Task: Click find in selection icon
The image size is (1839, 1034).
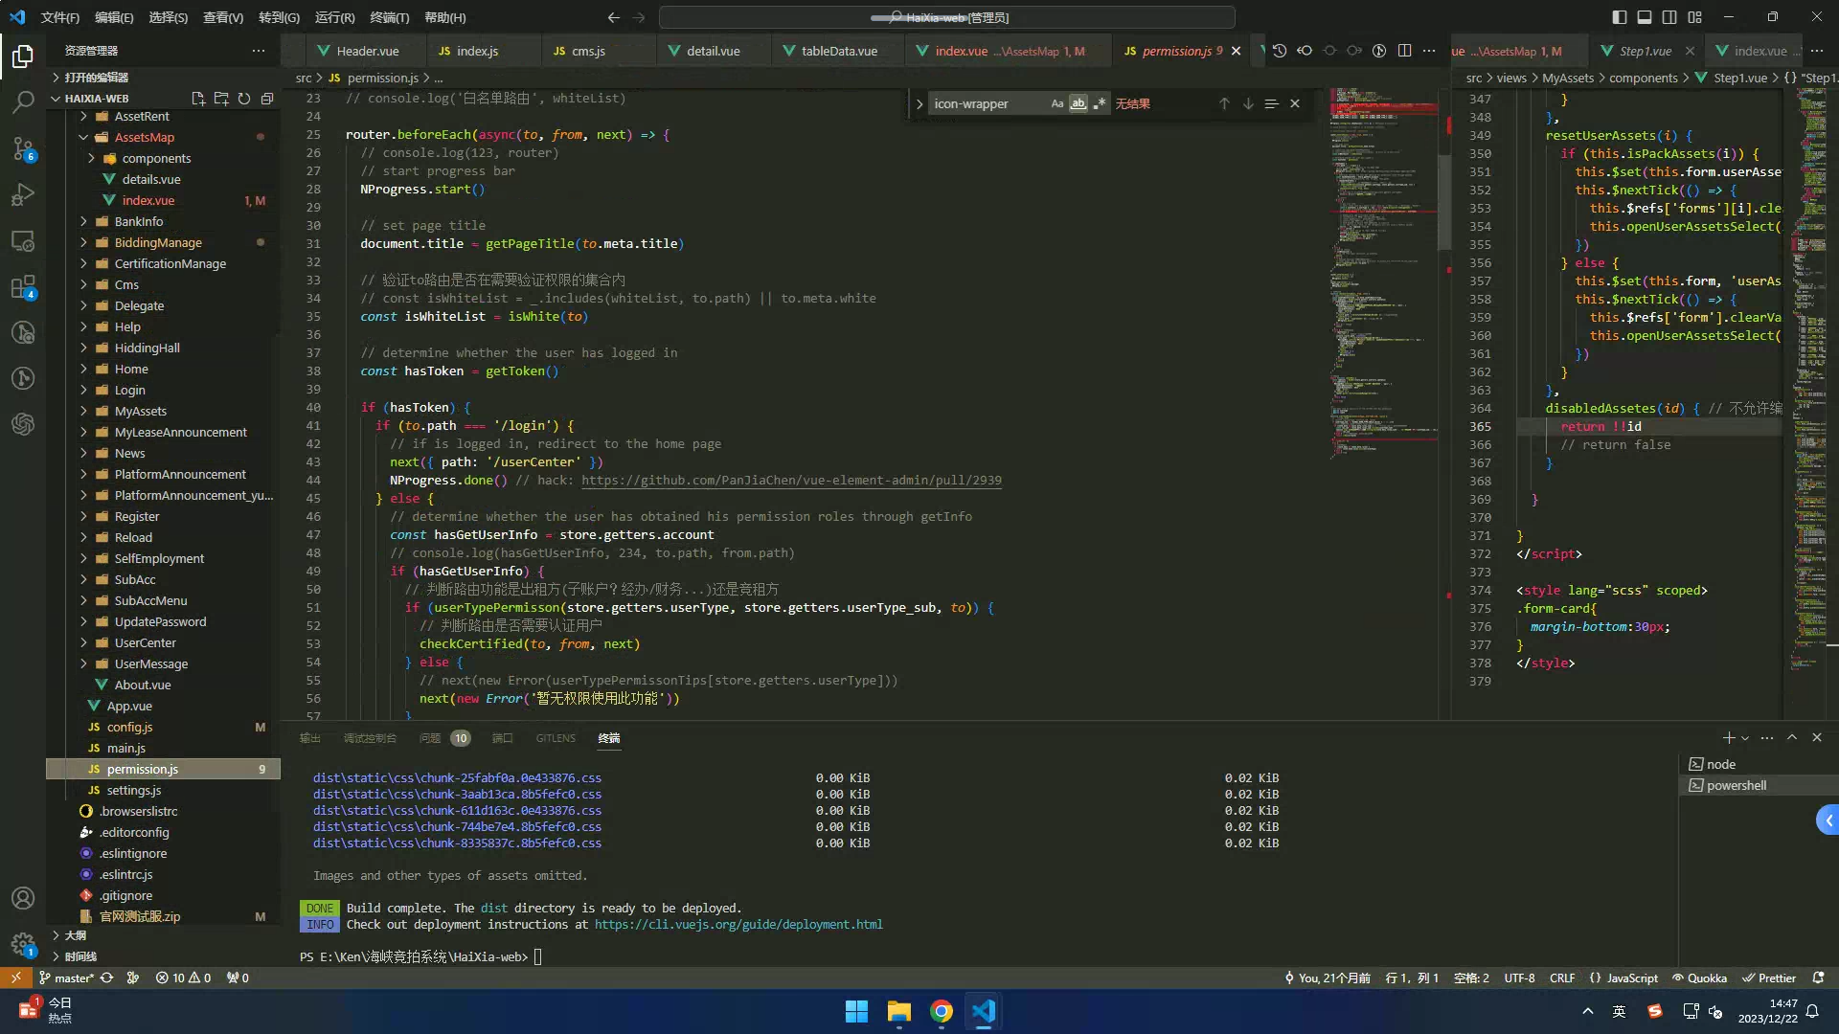Action: coord(1271,103)
